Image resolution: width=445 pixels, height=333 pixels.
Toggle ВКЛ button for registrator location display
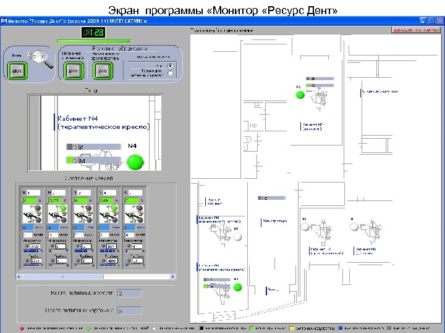[103, 71]
